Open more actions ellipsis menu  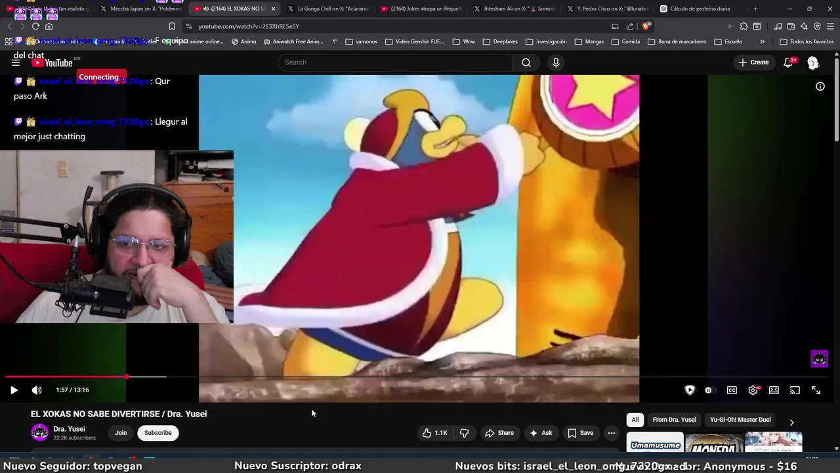point(612,433)
